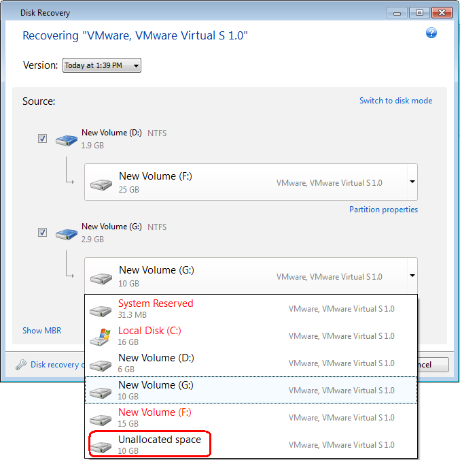Open the Version dropdown showing Today at 1:39 PM
The width and height of the screenshot is (460, 460).
click(x=101, y=65)
